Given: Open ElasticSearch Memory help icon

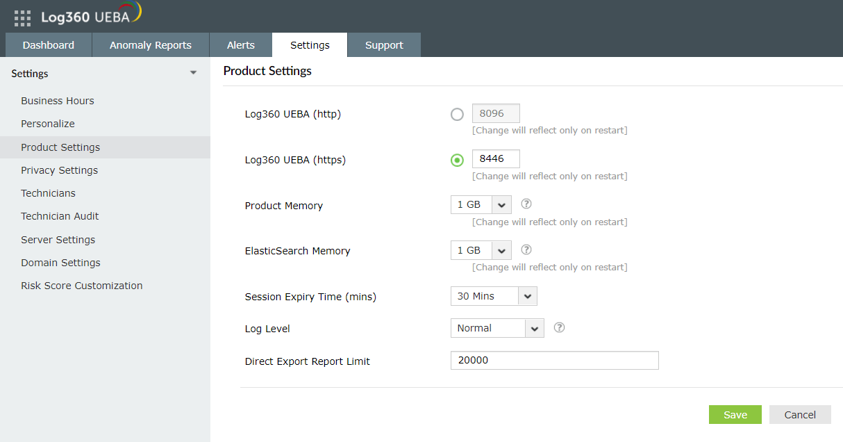Looking at the screenshot, I should click(526, 249).
